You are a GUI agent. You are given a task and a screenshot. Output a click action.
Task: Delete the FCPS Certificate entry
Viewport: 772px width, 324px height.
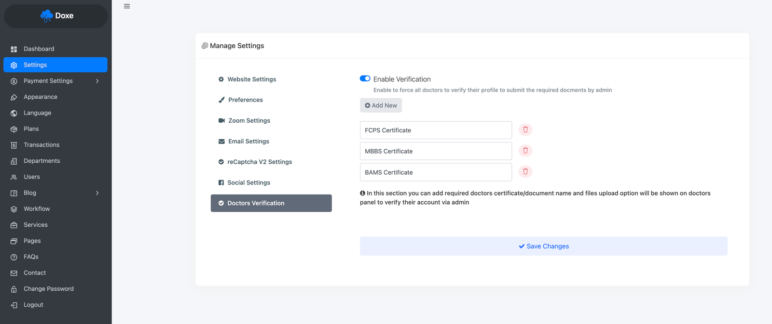coord(525,130)
